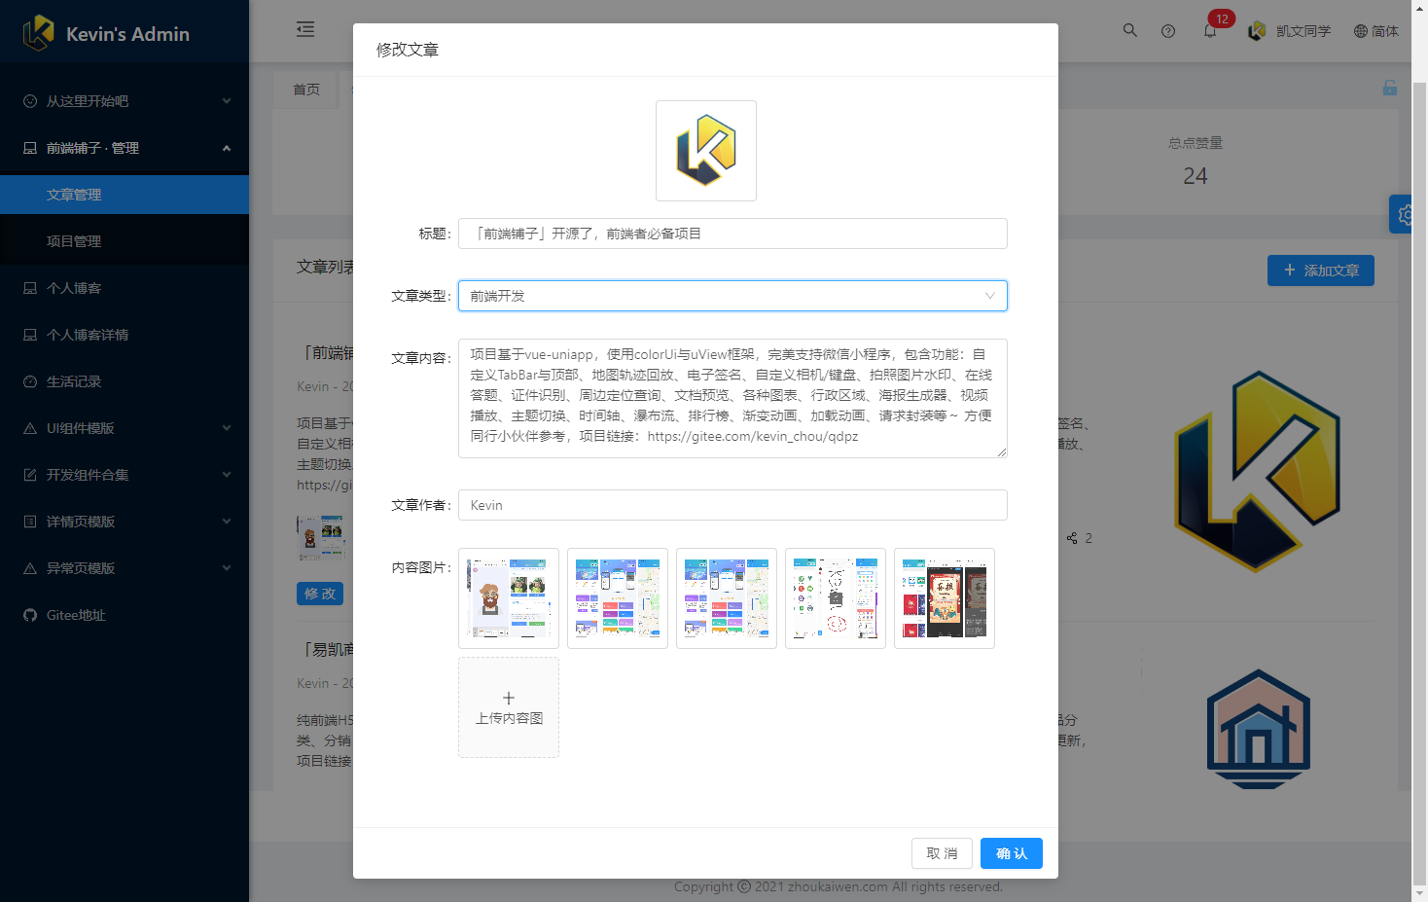Open 生活记录 sidebar item
Viewport: 1428px width, 902px height.
(125, 381)
